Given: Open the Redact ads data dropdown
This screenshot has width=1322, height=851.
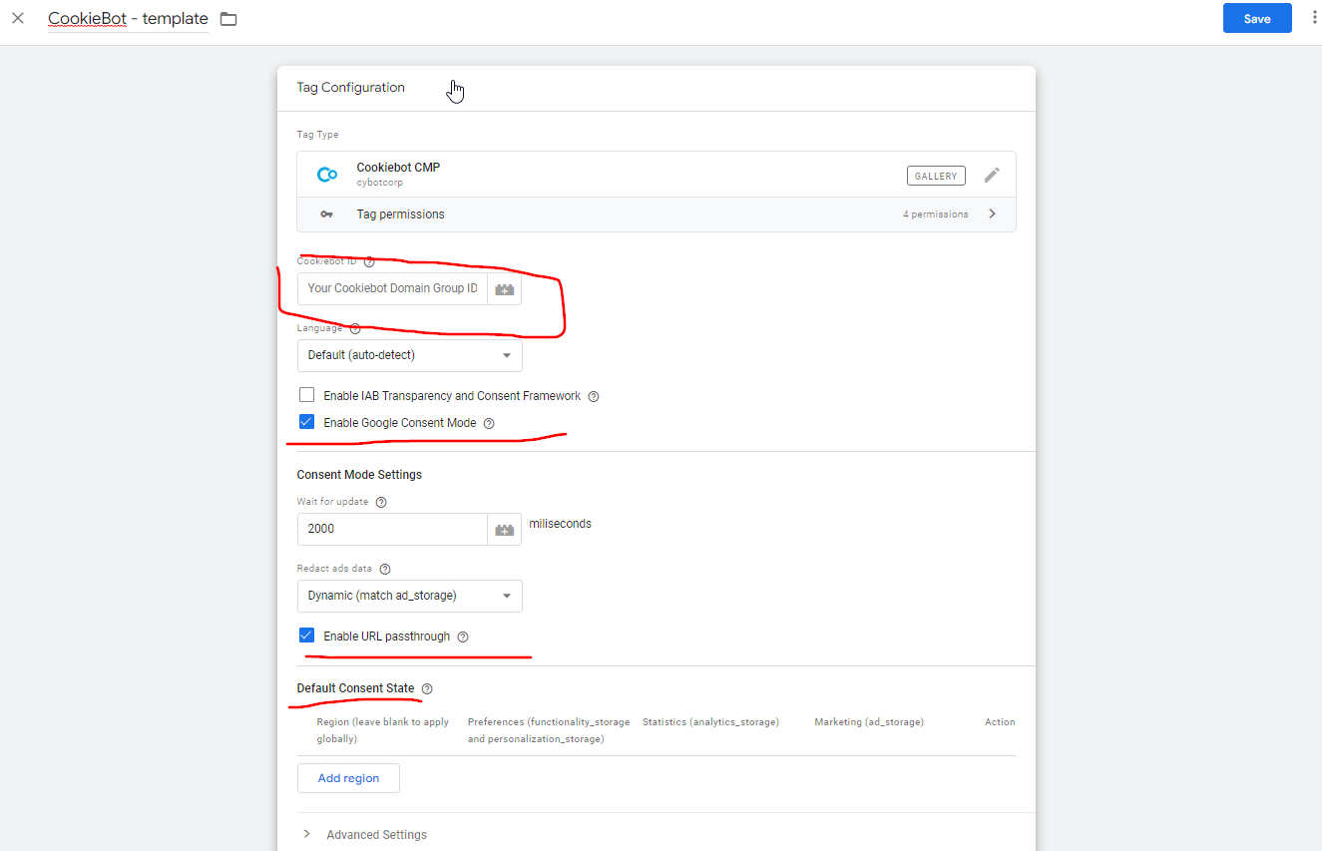Looking at the screenshot, I should tap(409, 597).
